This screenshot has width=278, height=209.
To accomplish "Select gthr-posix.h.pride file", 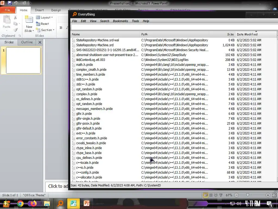I will point(88,123).
